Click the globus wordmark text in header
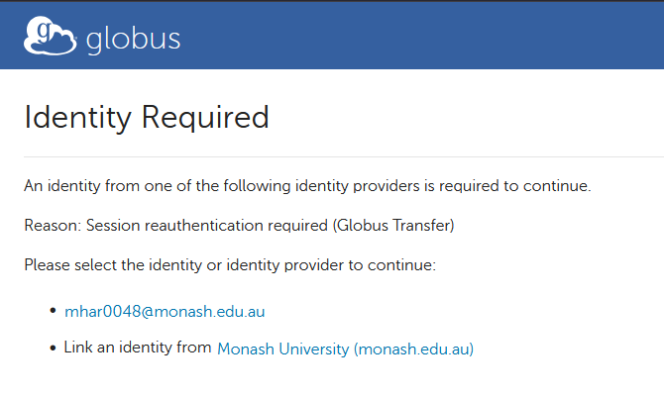The width and height of the screenshot is (664, 399). tap(133, 40)
